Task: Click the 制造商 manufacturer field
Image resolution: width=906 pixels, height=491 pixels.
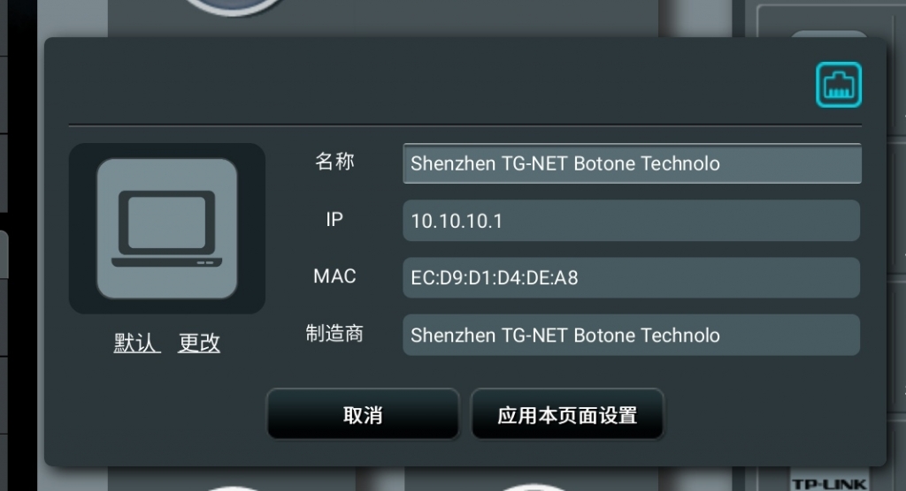Action: point(631,335)
